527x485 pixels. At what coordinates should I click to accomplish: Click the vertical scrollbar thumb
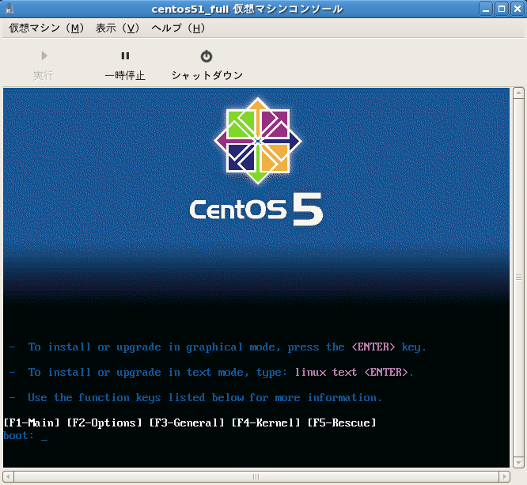pos(518,278)
